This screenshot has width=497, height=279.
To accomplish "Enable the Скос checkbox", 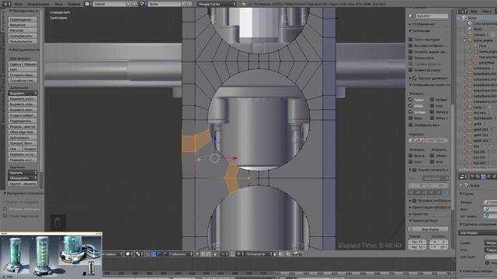I will 432,105.
